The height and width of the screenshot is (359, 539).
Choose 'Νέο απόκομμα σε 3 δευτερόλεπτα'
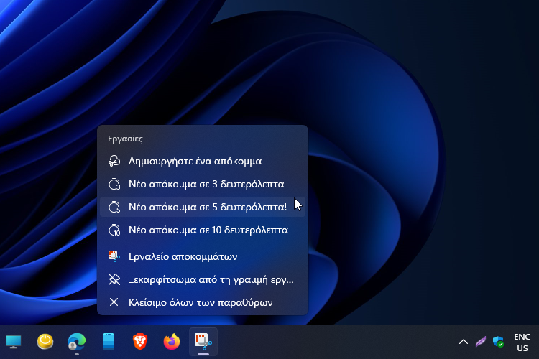tap(203, 184)
